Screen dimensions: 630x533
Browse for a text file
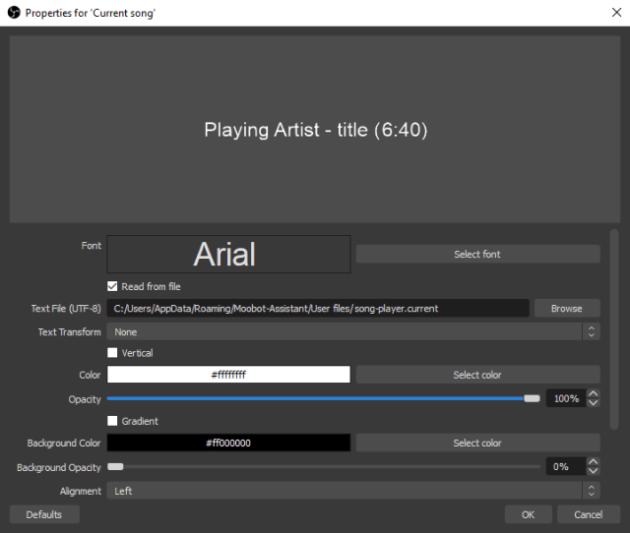click(567, 308)
